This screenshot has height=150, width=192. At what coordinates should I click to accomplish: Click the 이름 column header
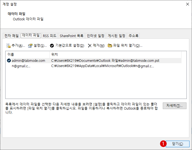(x=28, y=54)
